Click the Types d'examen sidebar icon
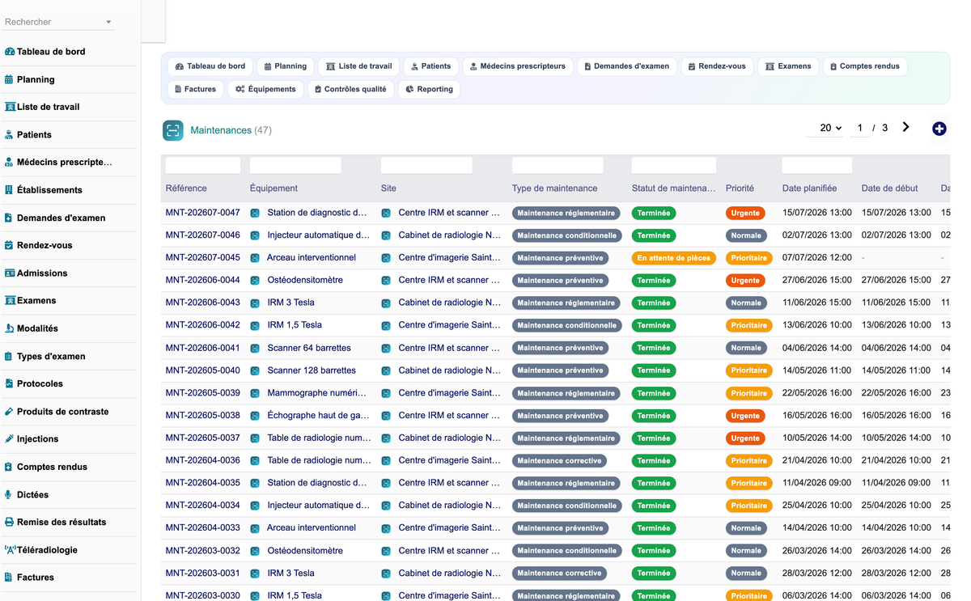The height and width of the screenshot is (601, 971). tap(9, 356)
